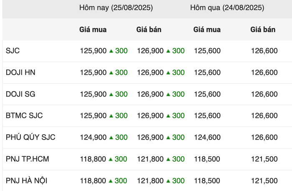The height and width of the screenshot is (191, 292).
Task: Click up arrow in PNJ HÀ NỘI sell price
Action: [168, 181]
